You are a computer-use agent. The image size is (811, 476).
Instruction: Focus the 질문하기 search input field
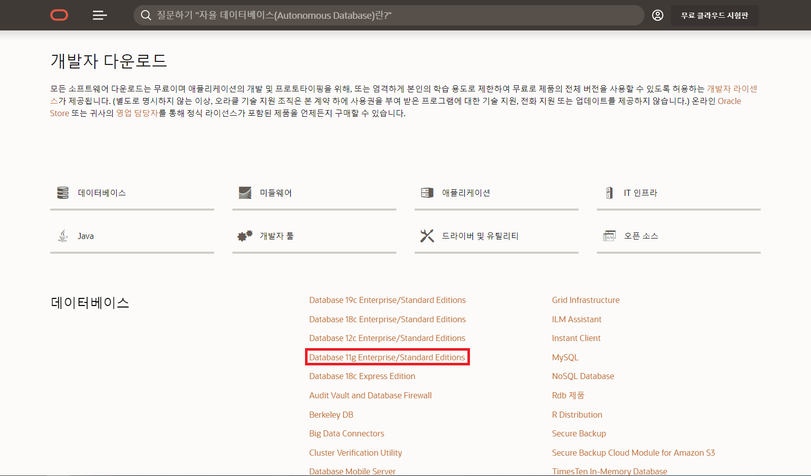point(389,15)
